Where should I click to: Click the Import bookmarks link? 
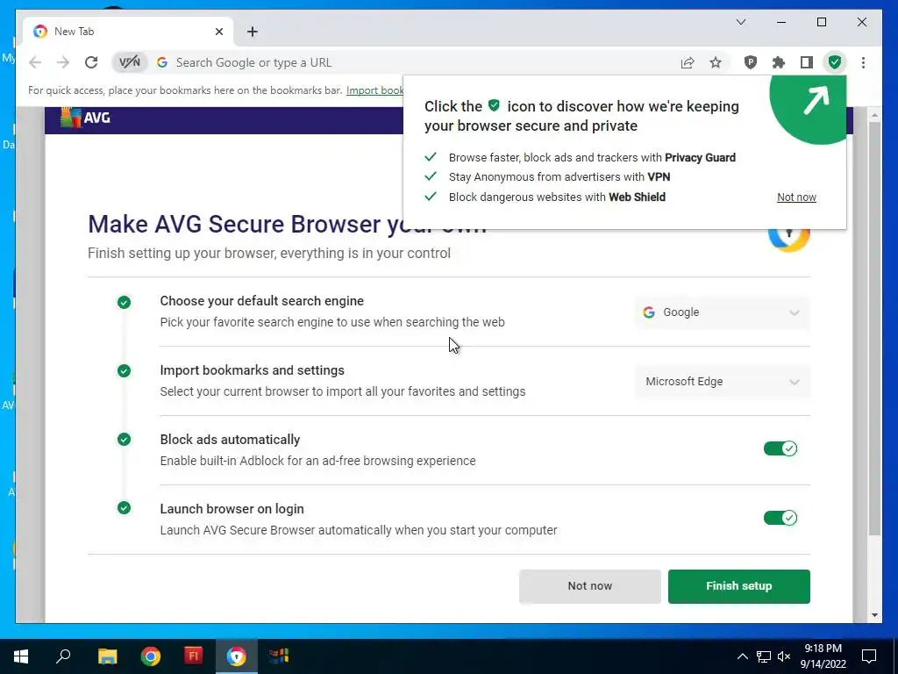(375, 90)
